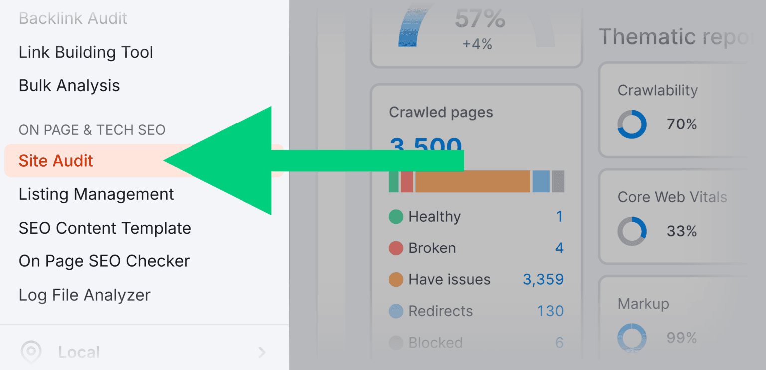The width and height of the screenshot is (766, 370).
Task: Click the Core Web Vitals donut chart
Action: coord(632,231)
